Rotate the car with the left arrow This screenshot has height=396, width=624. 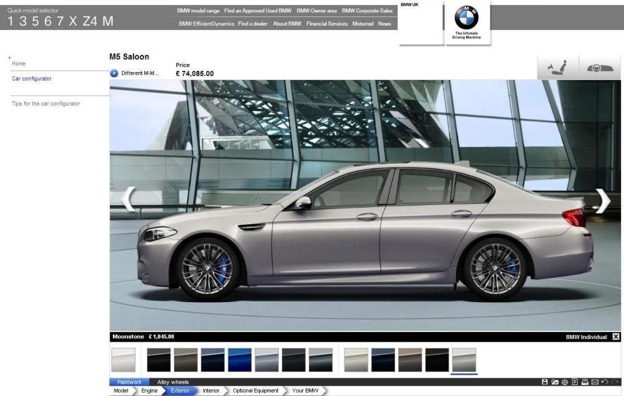129,199
